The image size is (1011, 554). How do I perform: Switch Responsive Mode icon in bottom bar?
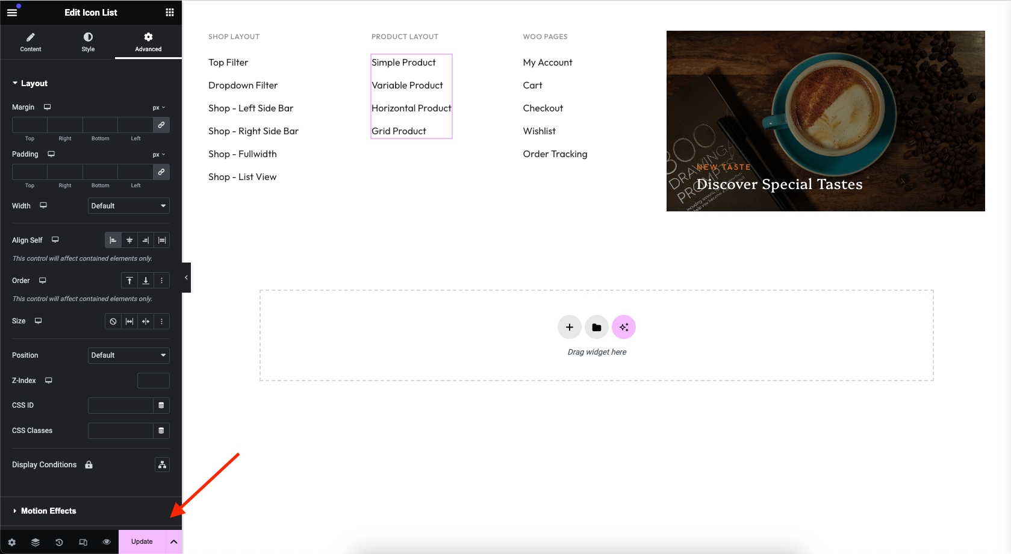(83, 542)
